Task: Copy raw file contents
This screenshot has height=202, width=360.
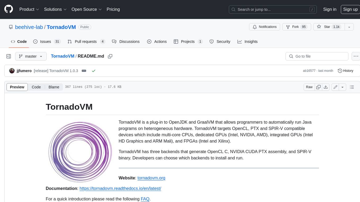Action: (x=318, y=87)
